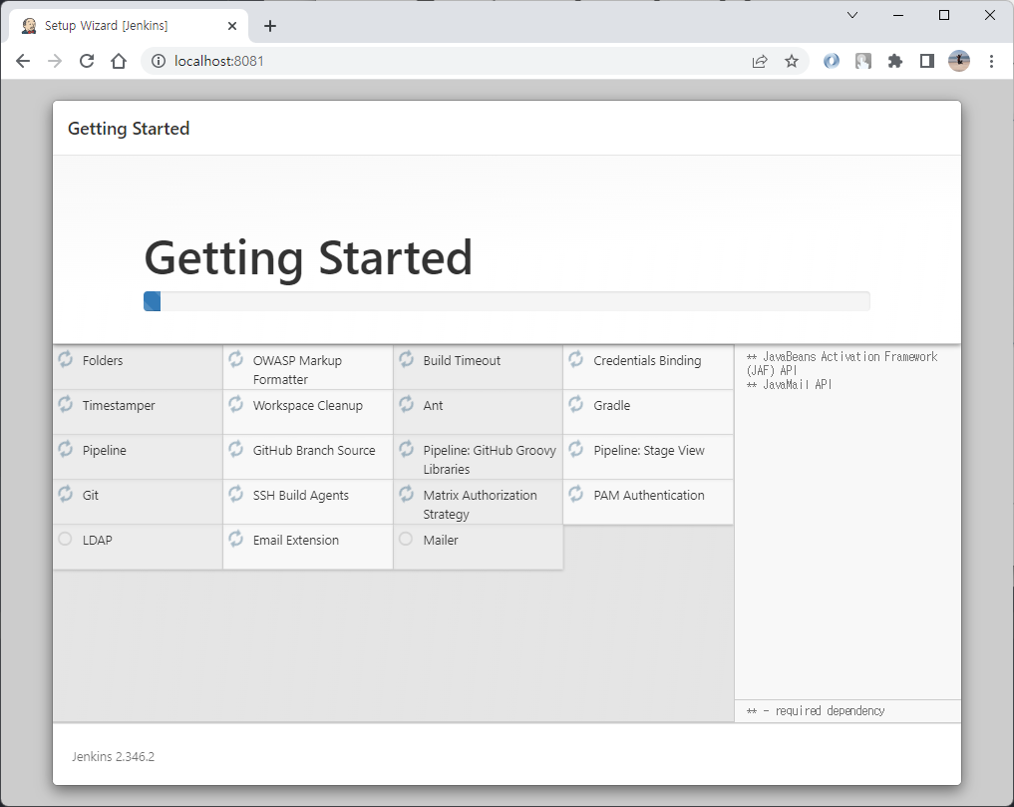Go forward with the browser forward arrow
Image resolution: width=1014 pixels, height=807 pixels.
pyautogui.click(x=55, y=61)
